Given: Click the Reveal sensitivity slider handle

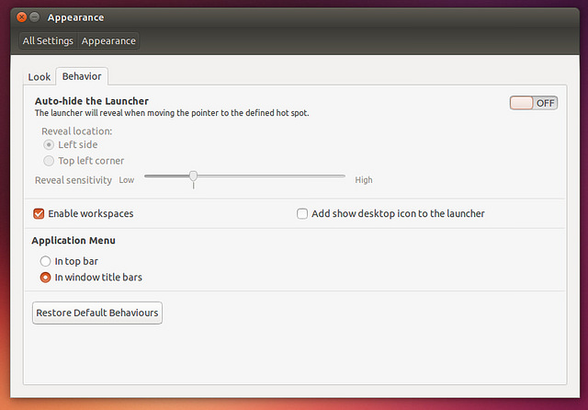Looking at the screenshot, I should 194,176.
